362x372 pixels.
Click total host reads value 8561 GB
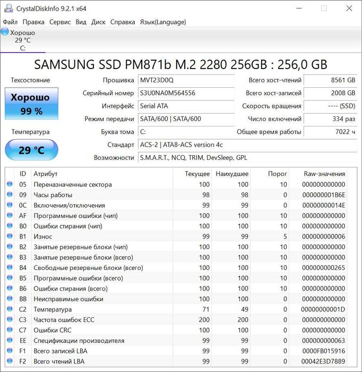click(330, 80)
